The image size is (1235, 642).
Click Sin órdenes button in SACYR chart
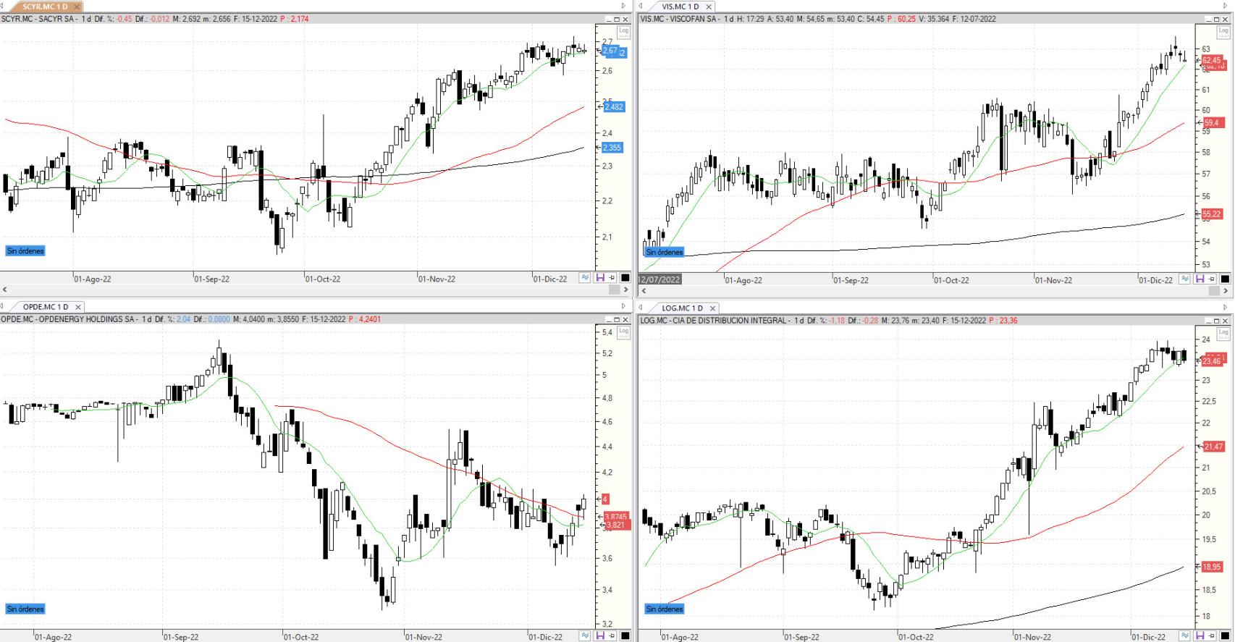click(x=25, y=251)
